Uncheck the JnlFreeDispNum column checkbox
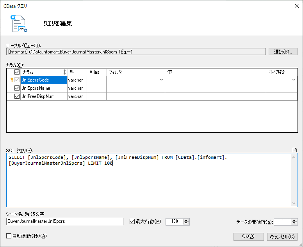The width and height of the screenshot is (303, 247). click(17, 96)
